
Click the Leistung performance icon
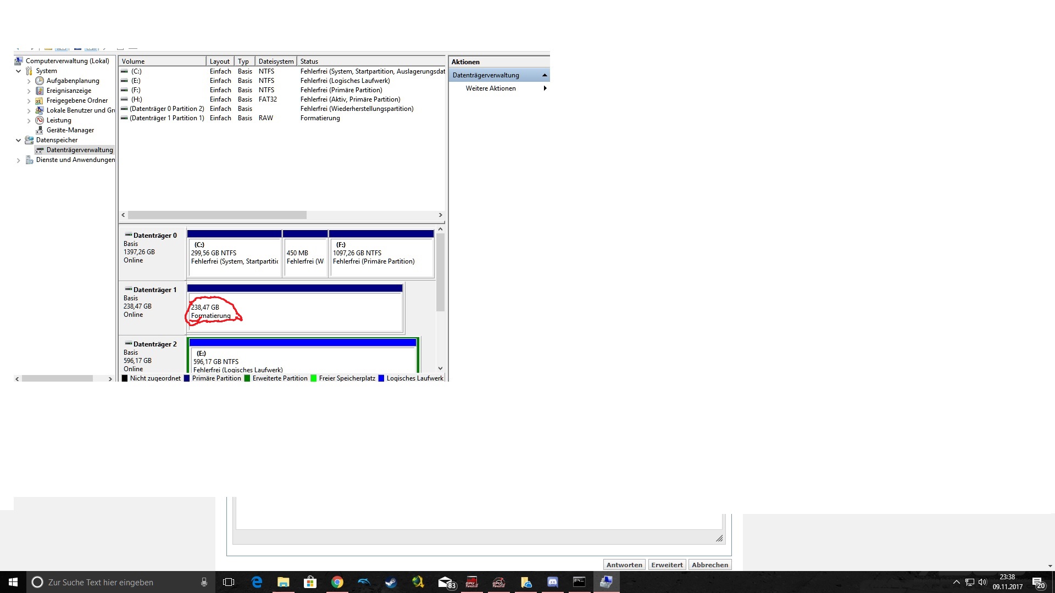pyautogui.click(x=40, y=120)
